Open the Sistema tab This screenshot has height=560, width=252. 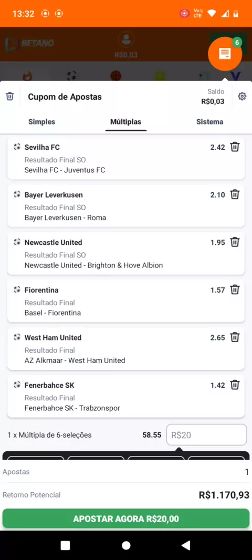(x=210, y=122)
